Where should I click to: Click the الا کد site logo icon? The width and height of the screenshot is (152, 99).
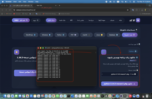(138, 20)
